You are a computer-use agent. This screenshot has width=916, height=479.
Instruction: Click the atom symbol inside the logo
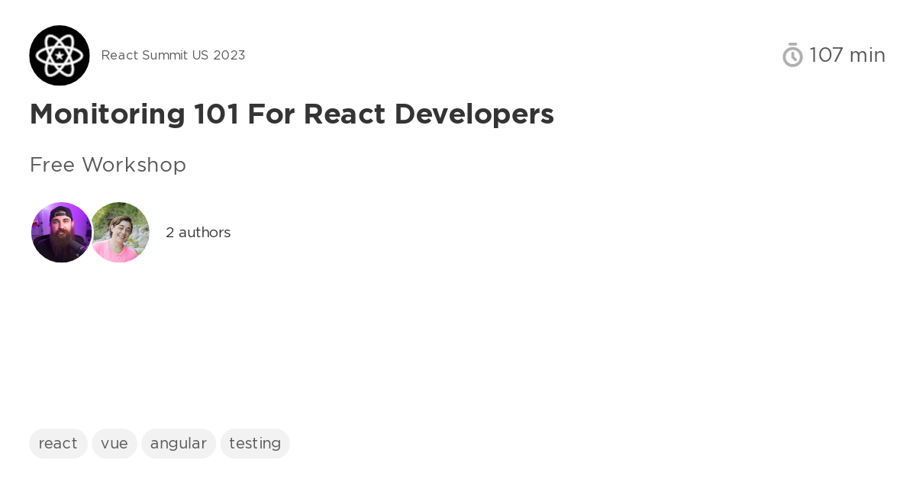pyautogui.click(x=60, y=55)
